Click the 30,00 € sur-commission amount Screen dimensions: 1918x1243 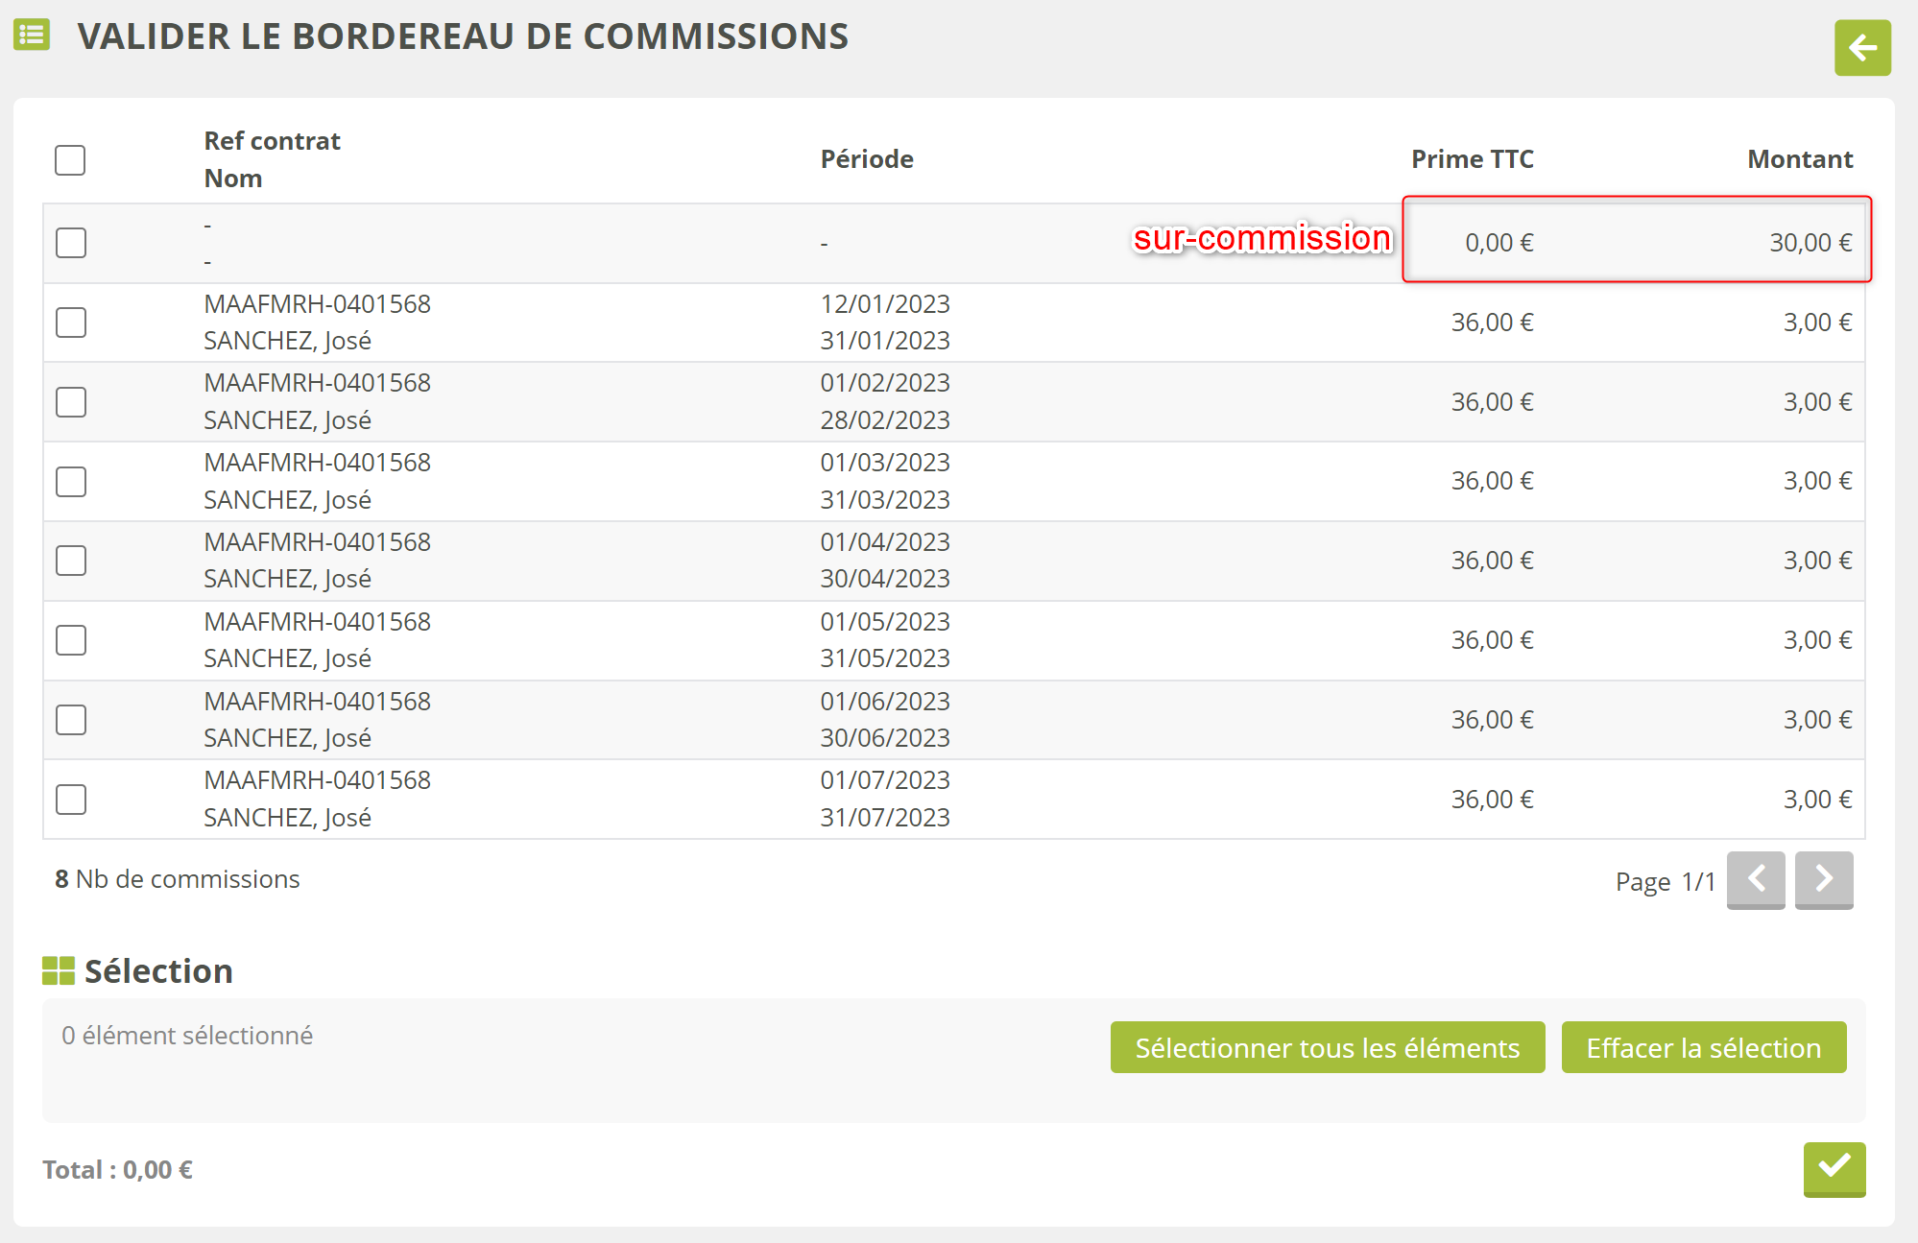tap(1810, 243)
